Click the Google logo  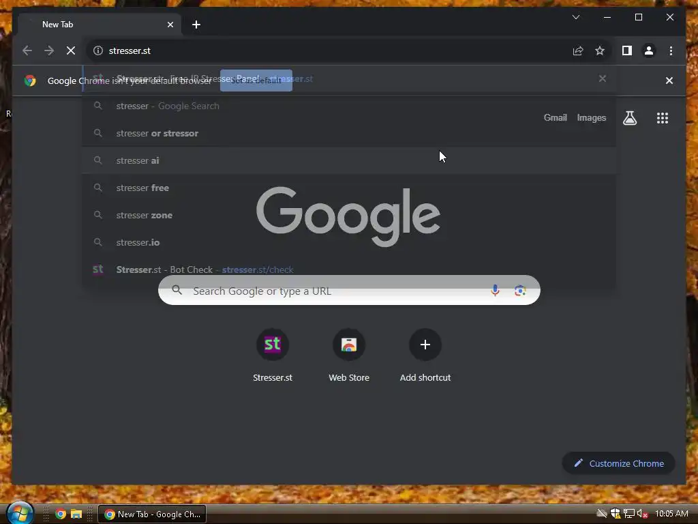pos(348,216)
